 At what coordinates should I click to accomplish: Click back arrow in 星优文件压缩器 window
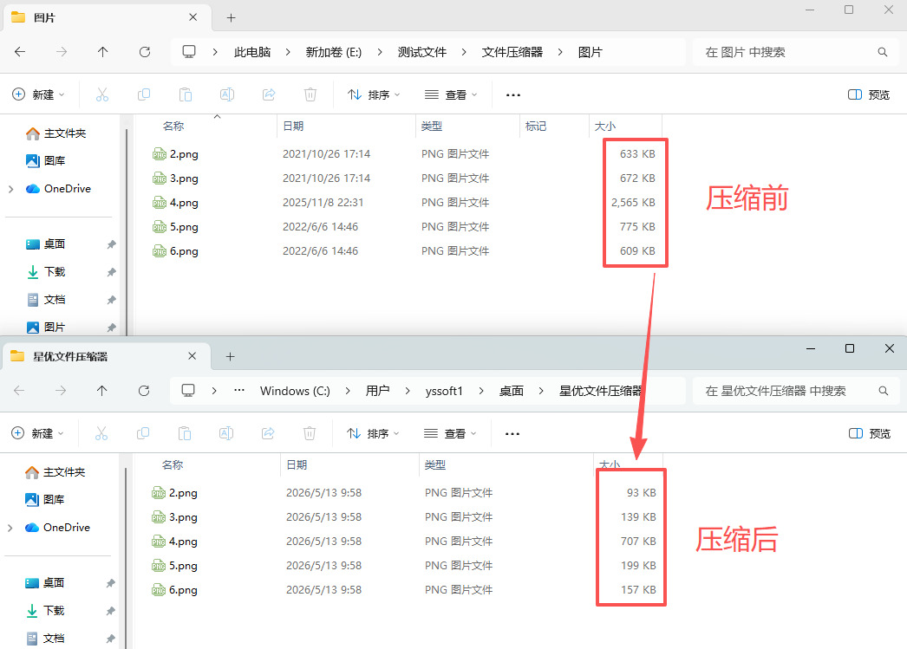point(19,392)
